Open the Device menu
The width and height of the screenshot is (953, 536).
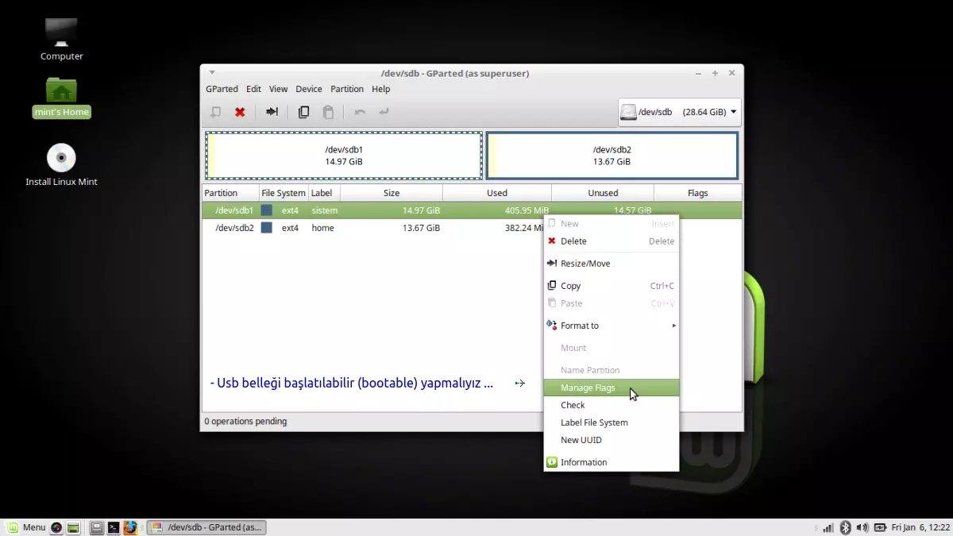pyautogui.click(x=308, y=89)
